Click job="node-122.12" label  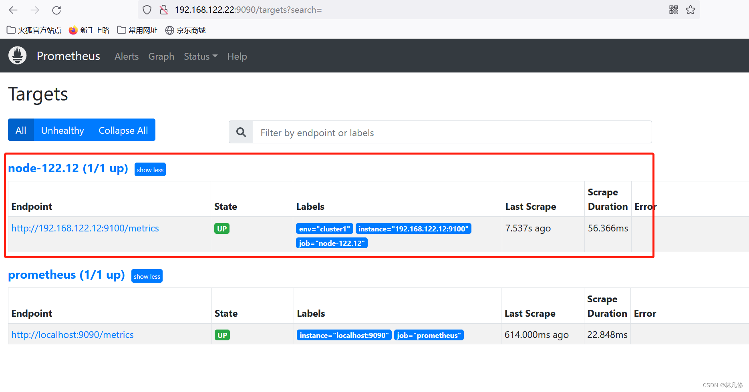(332, 243)
